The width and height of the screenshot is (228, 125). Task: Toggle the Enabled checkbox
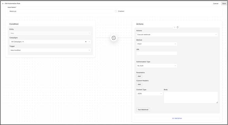coord(116,11)
